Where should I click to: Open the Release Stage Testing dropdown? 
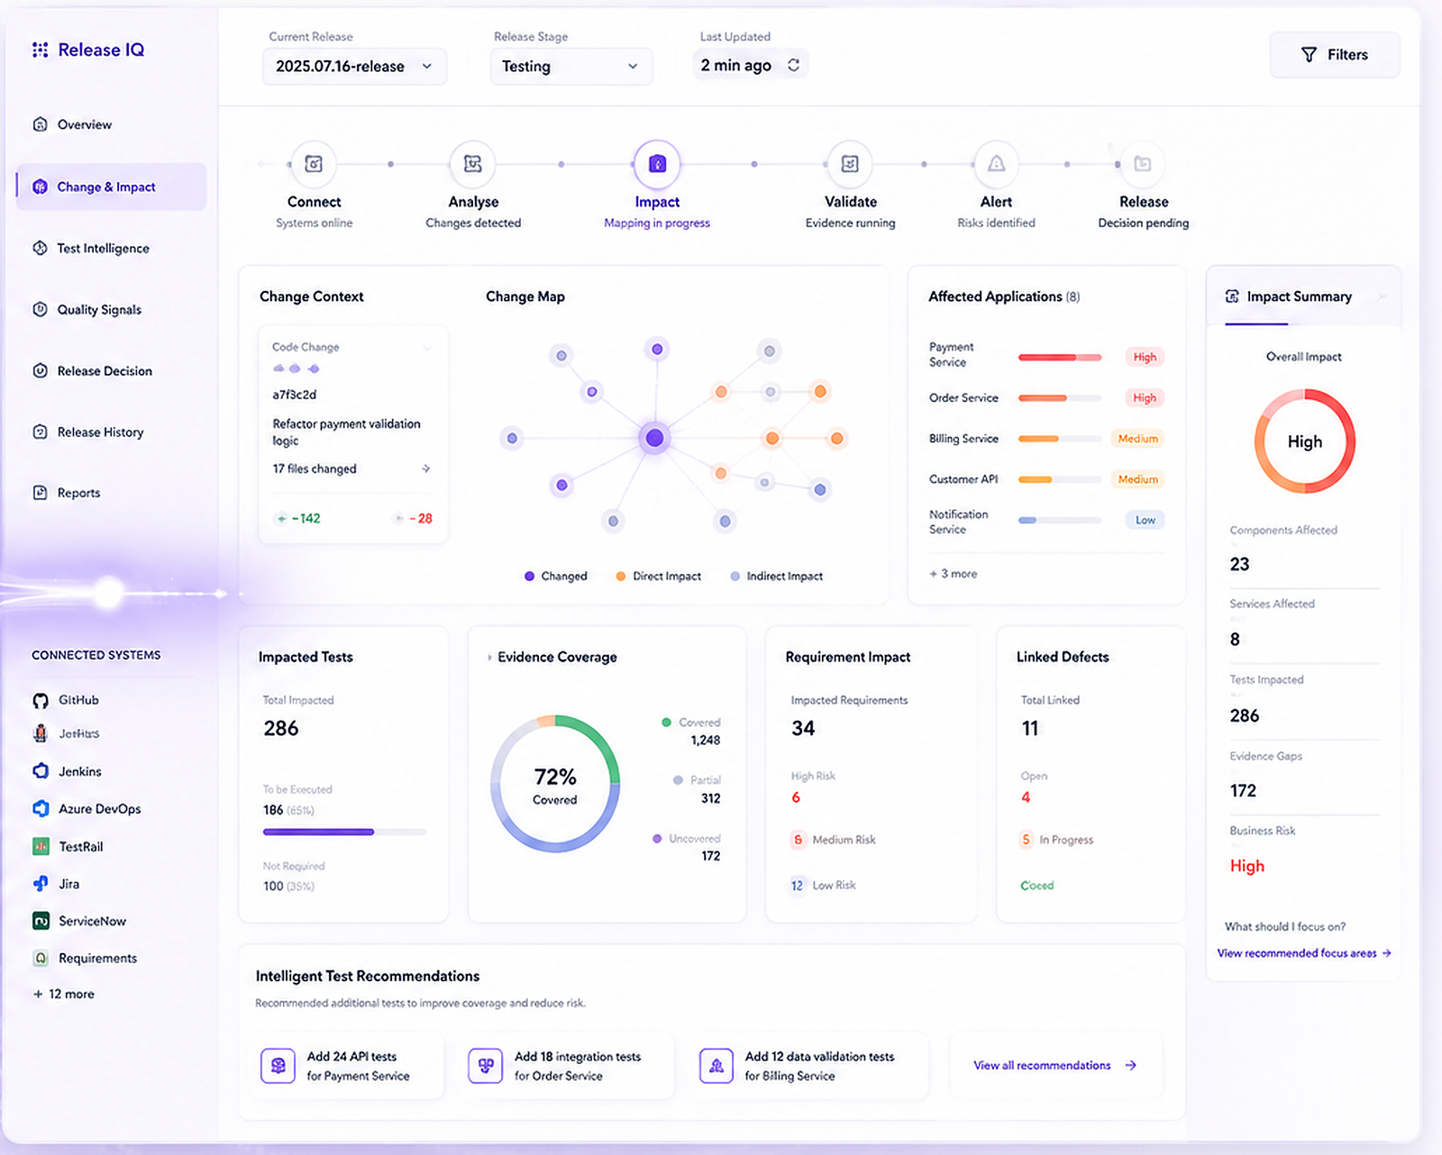point(570,66)
